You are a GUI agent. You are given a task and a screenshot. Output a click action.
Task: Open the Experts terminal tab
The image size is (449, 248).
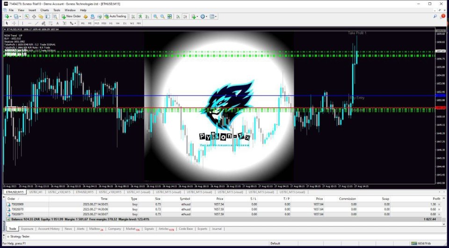point(203,229)
